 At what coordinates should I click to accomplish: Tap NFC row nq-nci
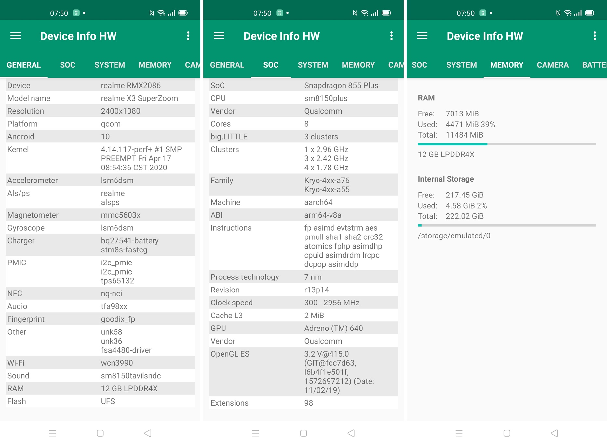coord(100,293)
